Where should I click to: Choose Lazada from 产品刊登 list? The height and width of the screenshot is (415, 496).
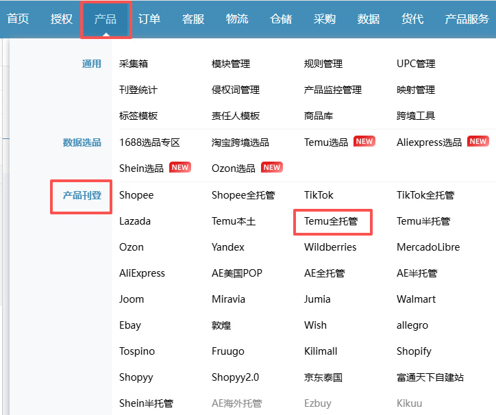[135, 221]
